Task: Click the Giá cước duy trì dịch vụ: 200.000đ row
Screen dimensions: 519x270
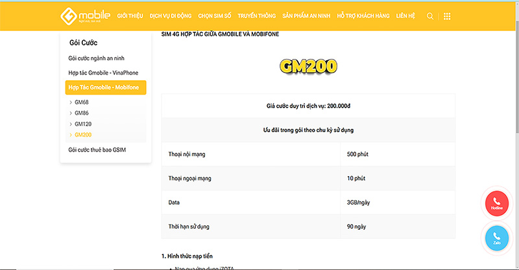Action: point(308,106)
